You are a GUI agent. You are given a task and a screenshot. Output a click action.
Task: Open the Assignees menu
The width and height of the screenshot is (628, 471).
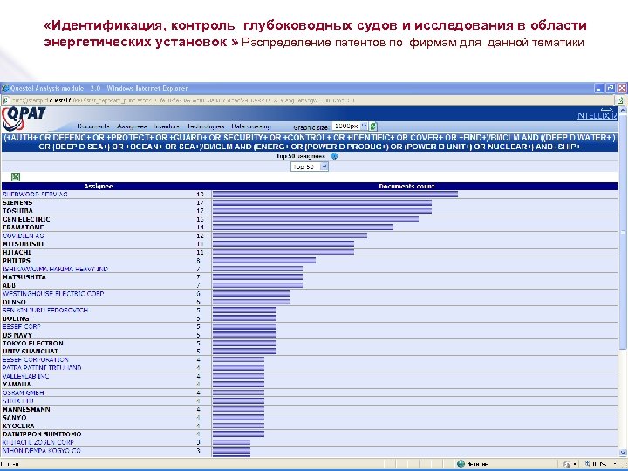coord(132,126)
